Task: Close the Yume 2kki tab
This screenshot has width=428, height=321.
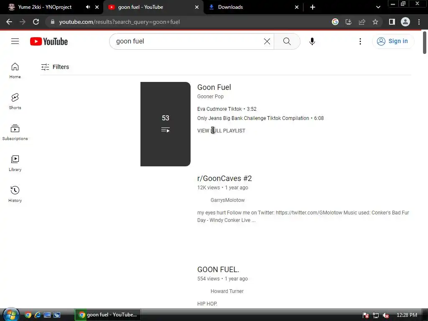Action: 97,7
